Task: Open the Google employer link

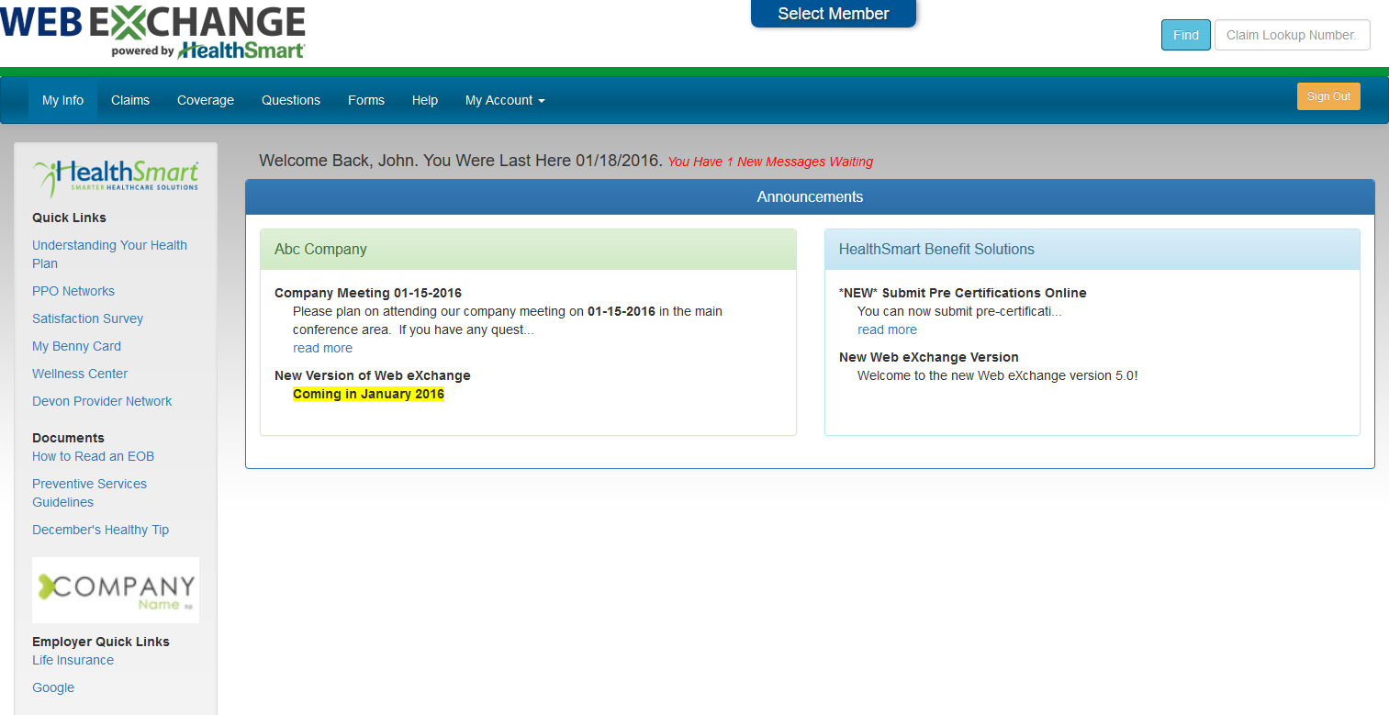Action: click(x=53, y=687)
